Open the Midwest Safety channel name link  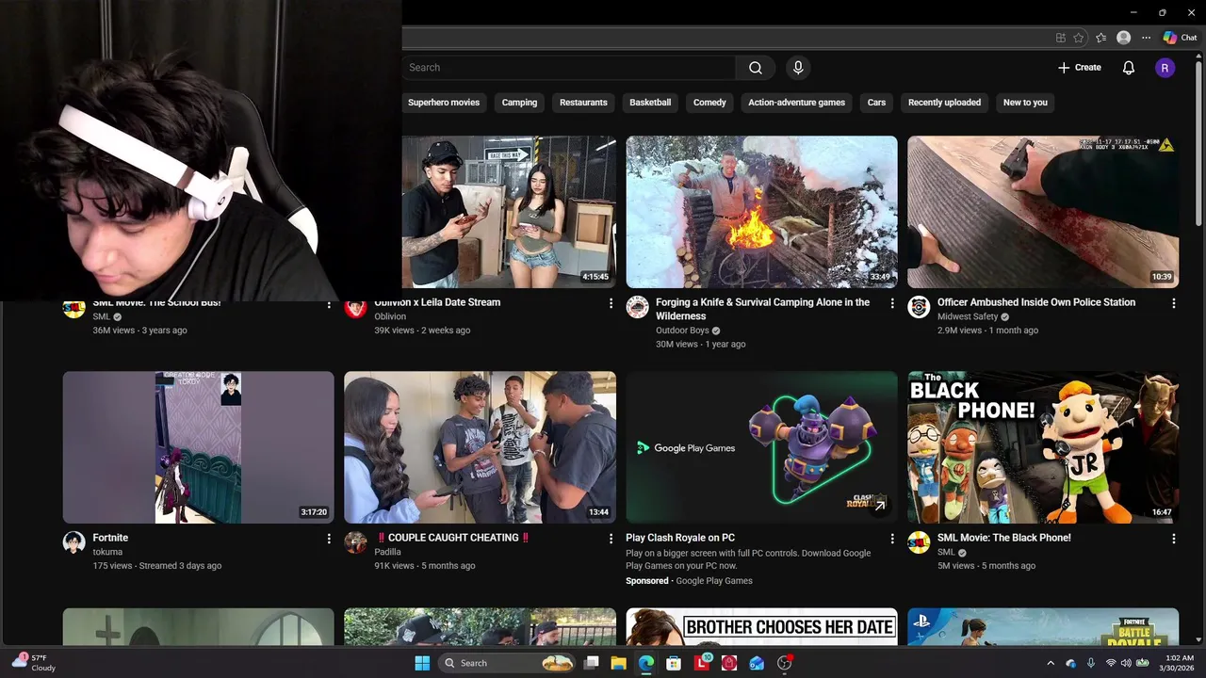[968, 316]
